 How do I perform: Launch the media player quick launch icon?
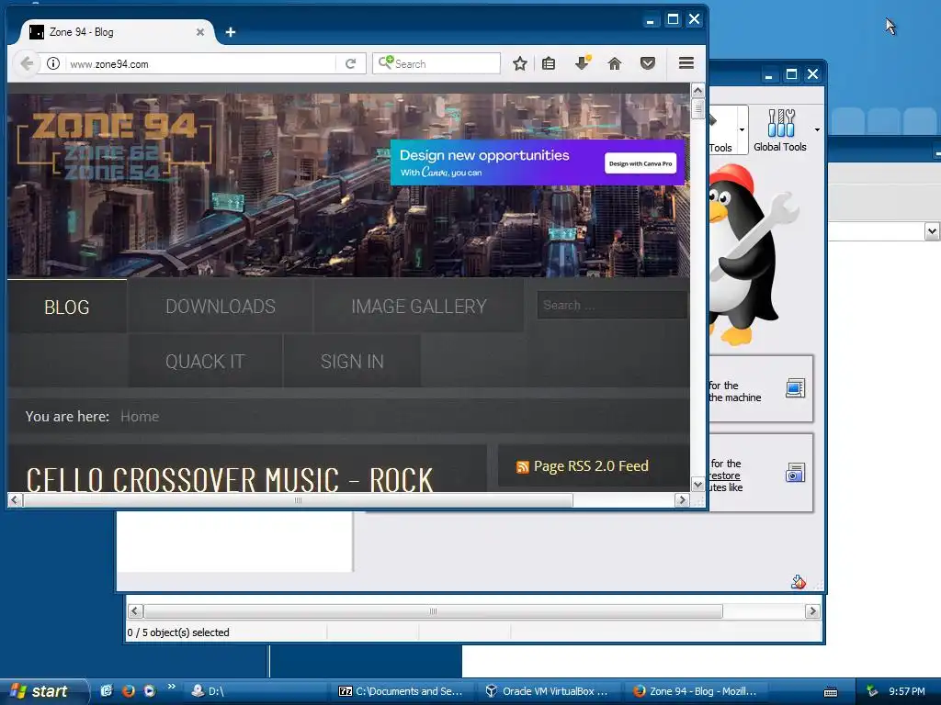click(149, 690)
